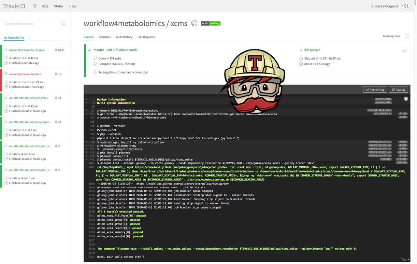Click log line 'abims_xcms_fillPeaks[0]: passed'

122,215
